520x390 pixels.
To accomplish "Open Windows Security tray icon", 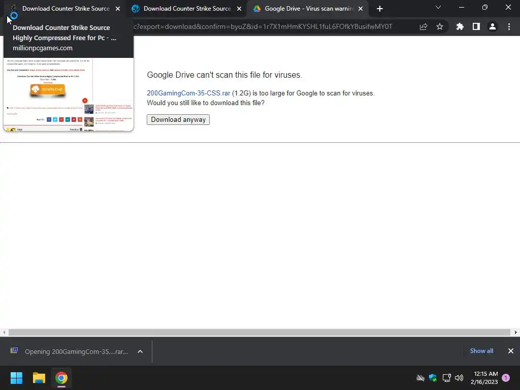I will tap(433, 378).
